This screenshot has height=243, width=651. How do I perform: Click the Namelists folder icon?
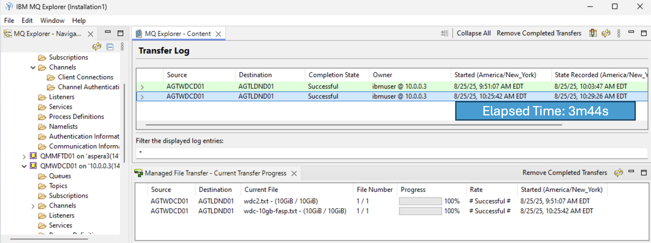(42, 127)
